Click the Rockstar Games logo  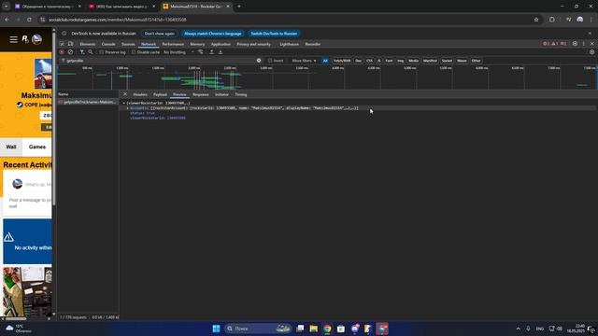[x=25, y=39]
